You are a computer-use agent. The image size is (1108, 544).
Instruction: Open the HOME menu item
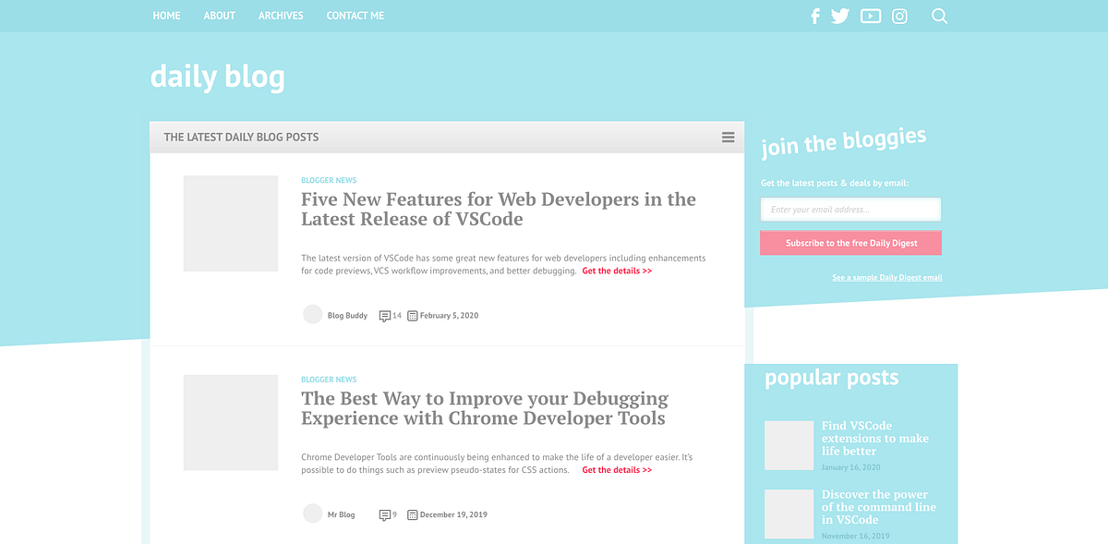click(x=166, y=16)
